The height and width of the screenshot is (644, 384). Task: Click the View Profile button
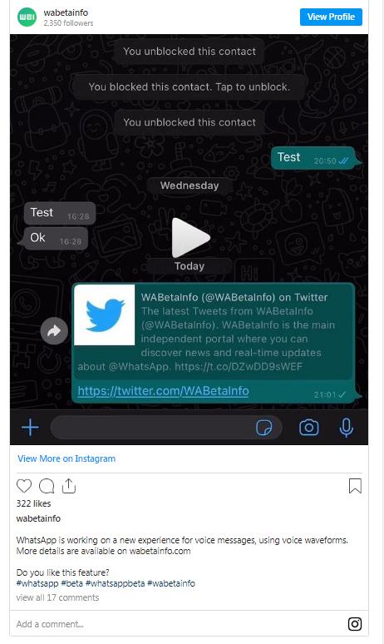(331, 17)
